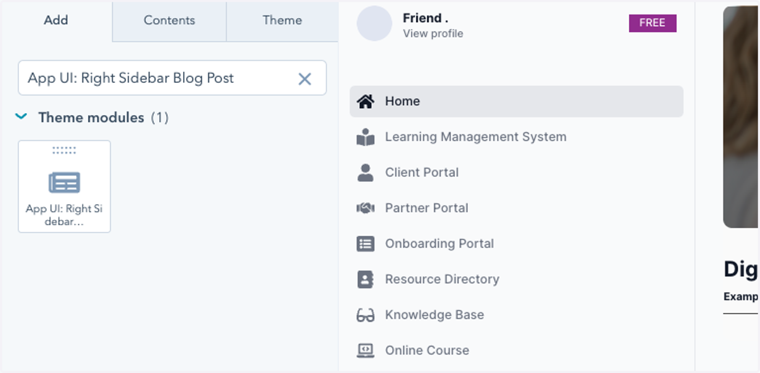Switch to the Contents tab
Image resolution: width=760 pixels, height=373 pixels.
pos(169,21)
